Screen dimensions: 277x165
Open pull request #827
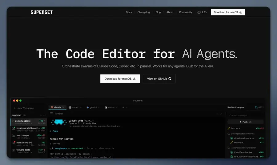(259, 107)
